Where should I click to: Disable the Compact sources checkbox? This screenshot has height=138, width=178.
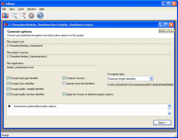[x=64, y=78]
